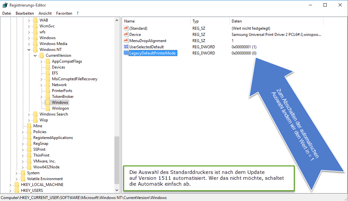This screenshot has height=201, width=348.
Task: Click the UserSelectedDefault DWORD value icon
Action: point(126,47)
